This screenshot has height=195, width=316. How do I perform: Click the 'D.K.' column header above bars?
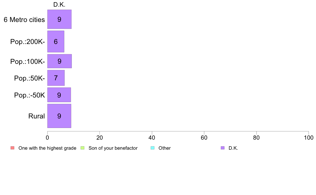(x=59, y=5)
